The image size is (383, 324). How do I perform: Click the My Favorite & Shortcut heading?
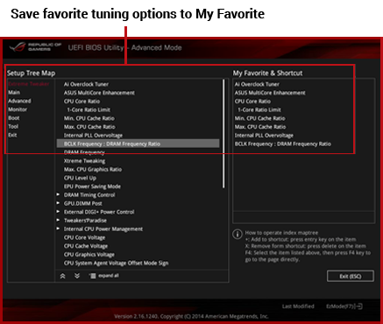coord(267,73)
